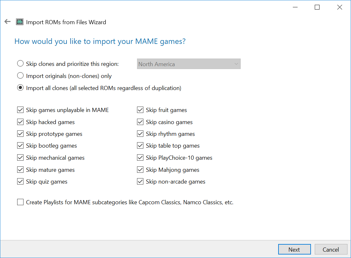Toggle Skip prototype games checkbox
Image resolution: width=351 pixels, height=258 pixels.
click(20, 134)
